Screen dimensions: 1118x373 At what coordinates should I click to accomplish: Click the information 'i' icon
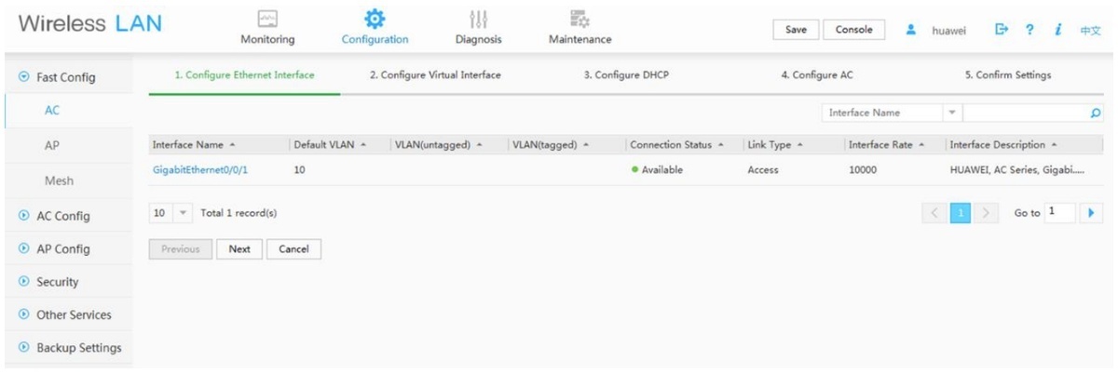click(1059, 30)
